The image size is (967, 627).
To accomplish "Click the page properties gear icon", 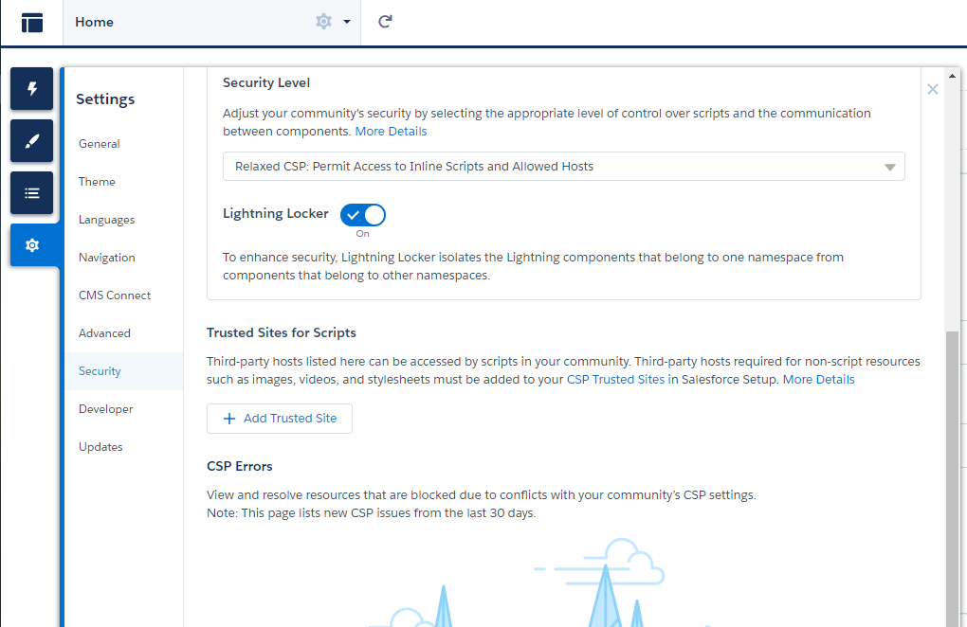I will [324, 22].
